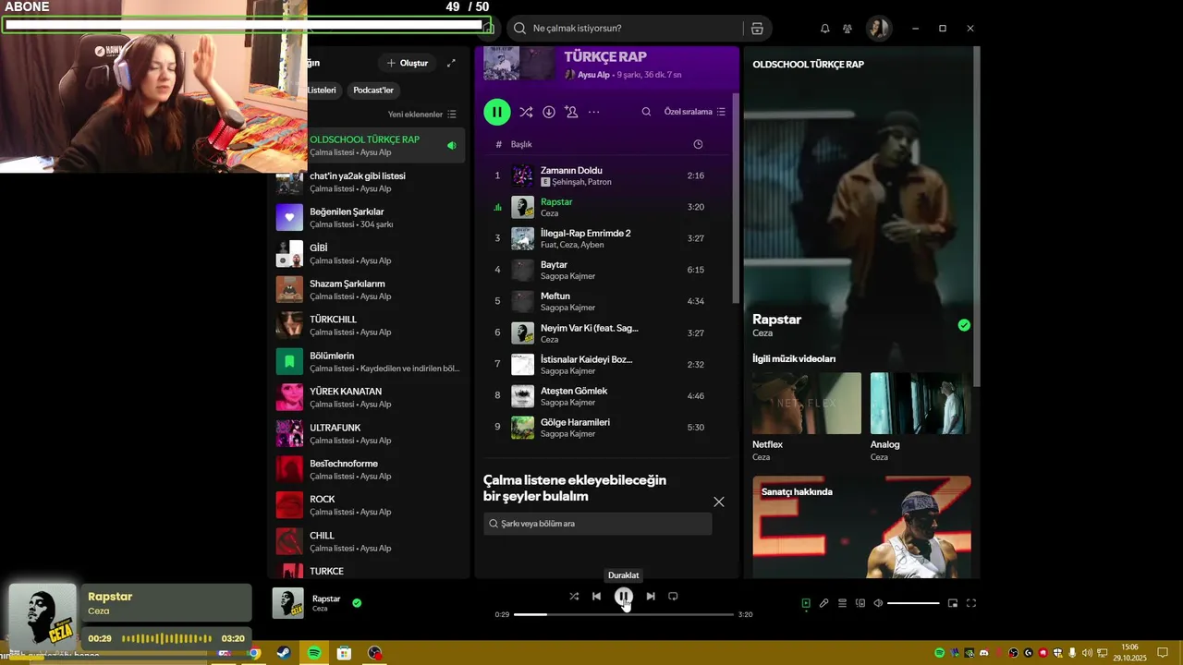Select track İstisnalar Kaideyi Boz...
Viewport: 1183px width, 665px height.
coord(607,364)
